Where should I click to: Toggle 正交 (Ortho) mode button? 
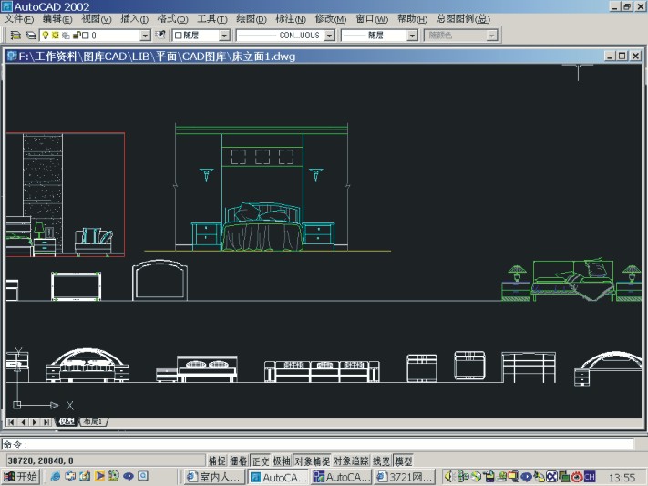point(261,461)
